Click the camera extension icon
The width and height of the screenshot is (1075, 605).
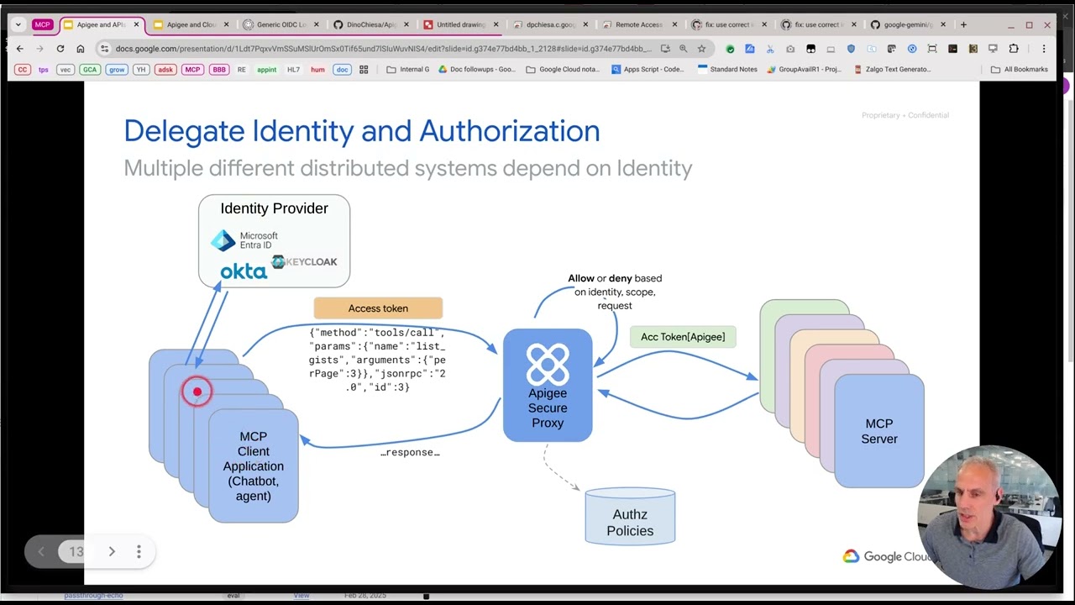[x=790, y=49]
